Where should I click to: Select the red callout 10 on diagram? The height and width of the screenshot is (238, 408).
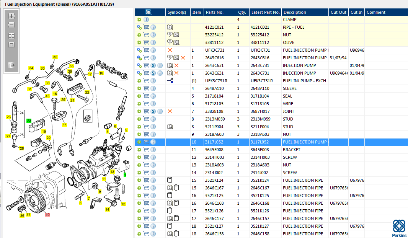pos(47,215)
